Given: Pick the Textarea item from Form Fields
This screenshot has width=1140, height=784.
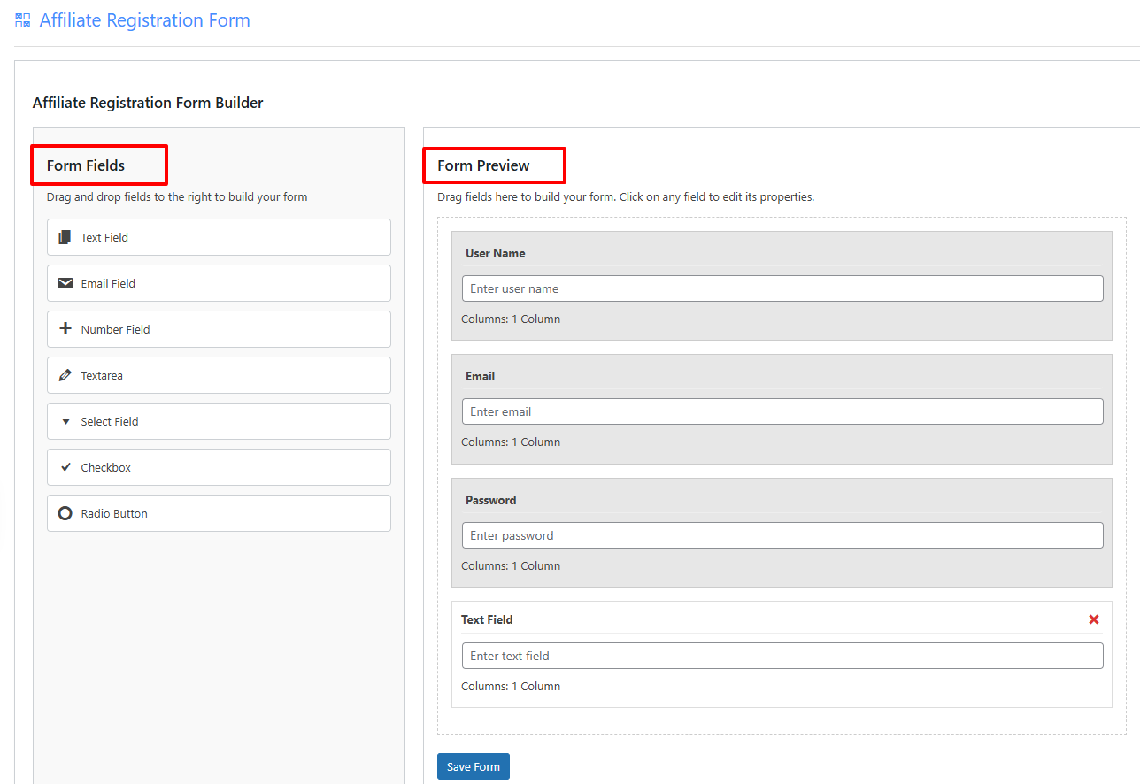Looking at the screenshot, I should [x=219, y=375].
